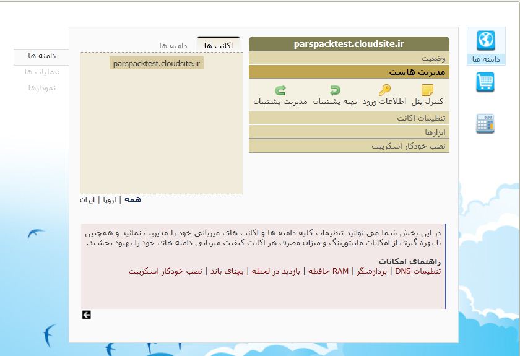Screen dimensions: 520x356
Task: Select the عملیات ها menu item
Action: point(42,72)
